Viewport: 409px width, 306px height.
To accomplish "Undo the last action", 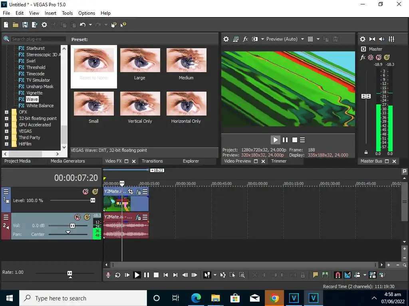I will 83,25.
